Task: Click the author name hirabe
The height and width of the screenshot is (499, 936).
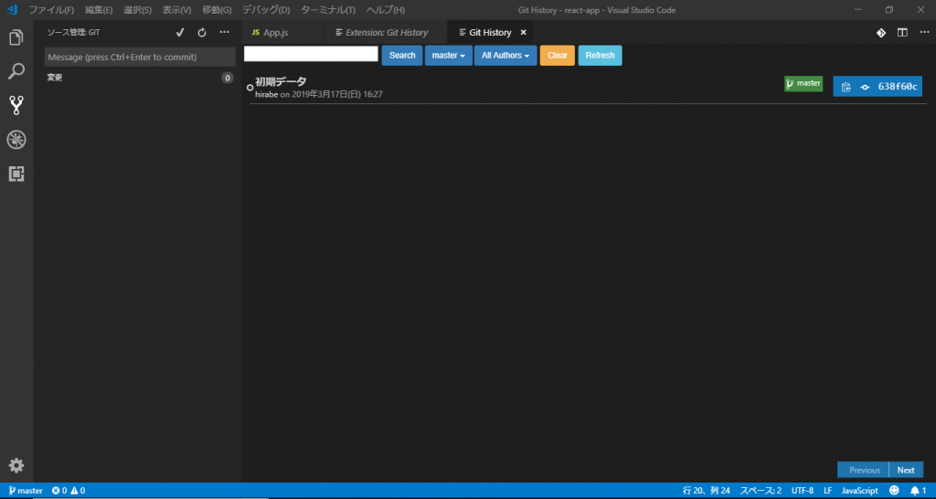Action: tap(266, 94)
